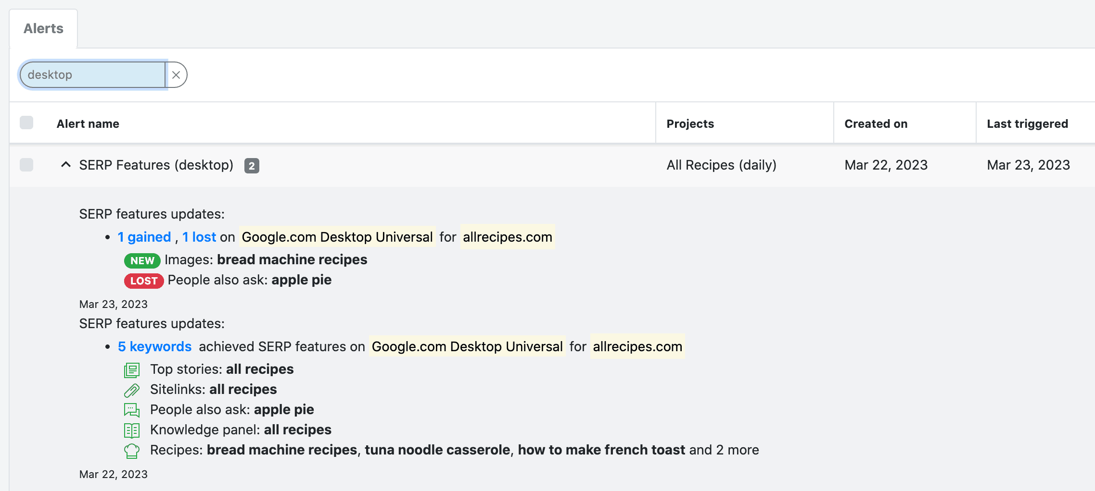Image resolution: width=1095 pixels, height=491 pixels.
Task: Click 'how to make french toast' keyword
Action: (601, 450)
